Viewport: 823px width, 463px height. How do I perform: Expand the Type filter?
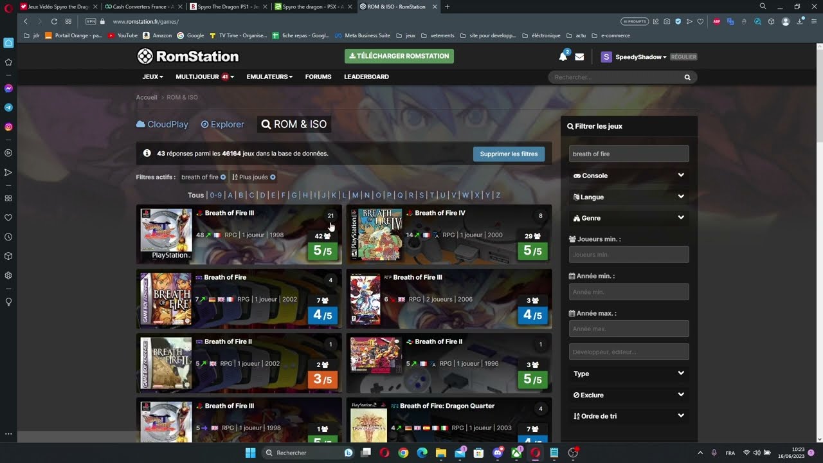[x=629, y=374]
